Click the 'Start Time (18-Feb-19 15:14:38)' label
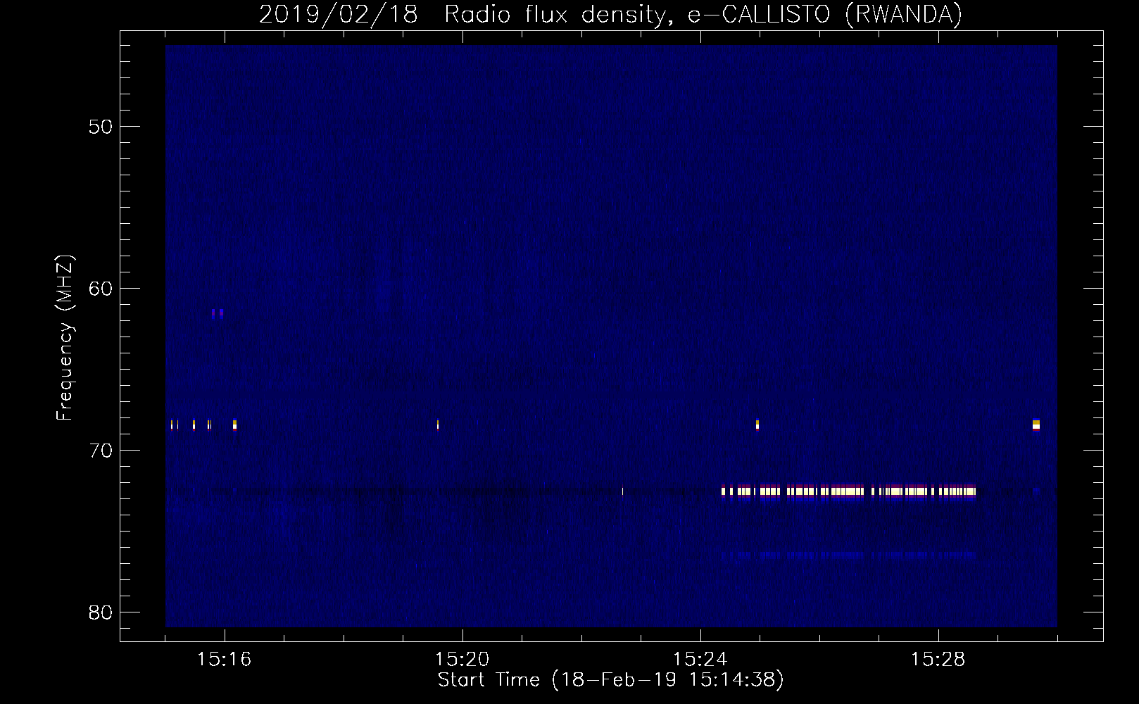 click(610, 679)
